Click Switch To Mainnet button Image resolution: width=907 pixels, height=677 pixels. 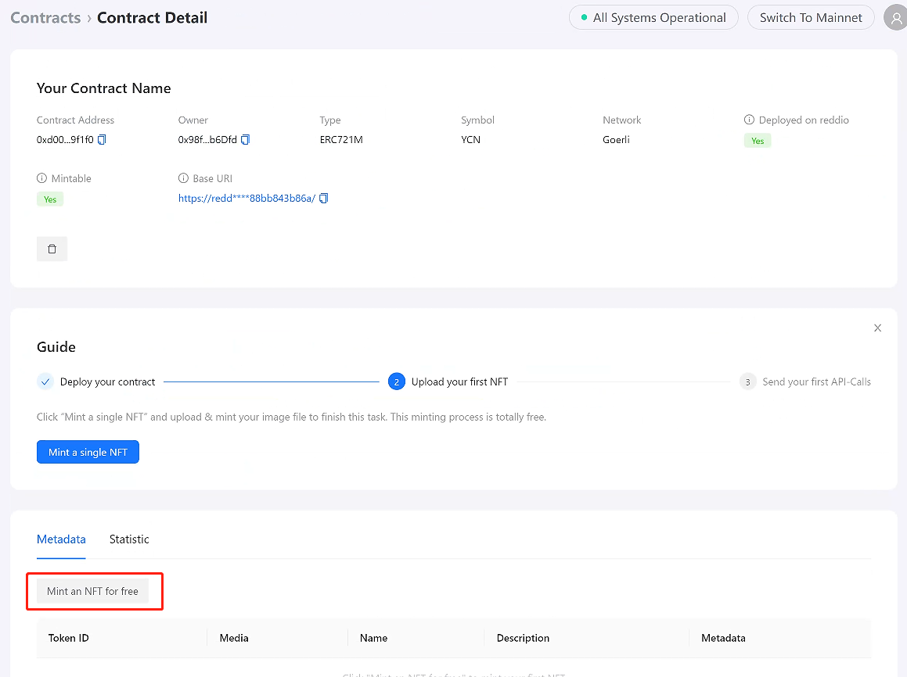tap(811, 17)
